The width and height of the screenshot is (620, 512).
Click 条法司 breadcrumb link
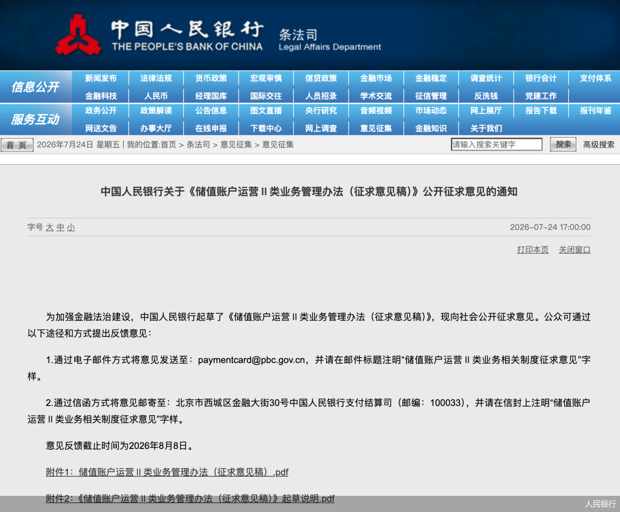198,145
